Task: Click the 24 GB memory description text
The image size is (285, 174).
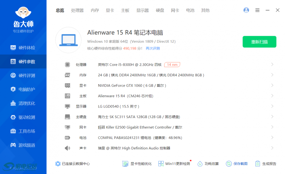Action: [x=151, y=75]
